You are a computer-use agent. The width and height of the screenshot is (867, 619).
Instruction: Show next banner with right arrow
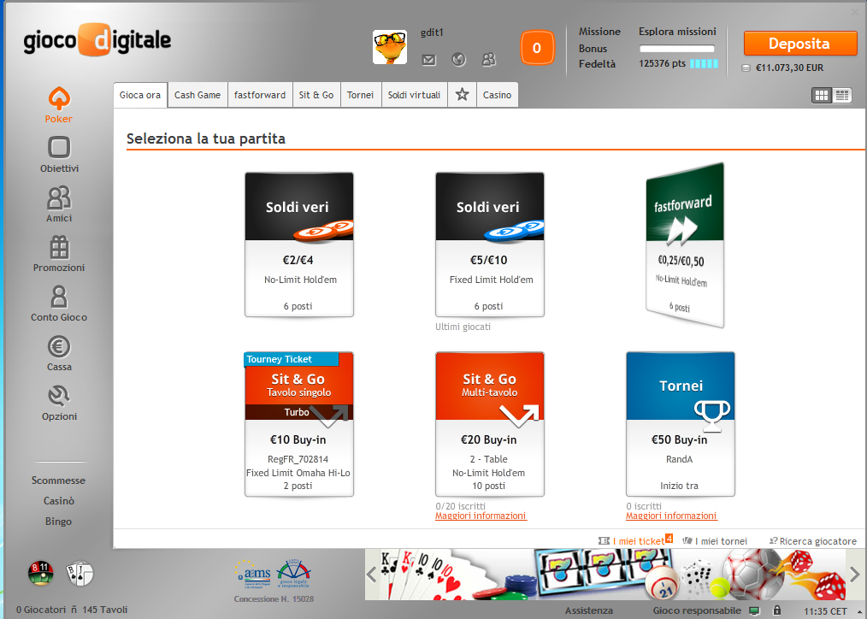coord(855,575)
